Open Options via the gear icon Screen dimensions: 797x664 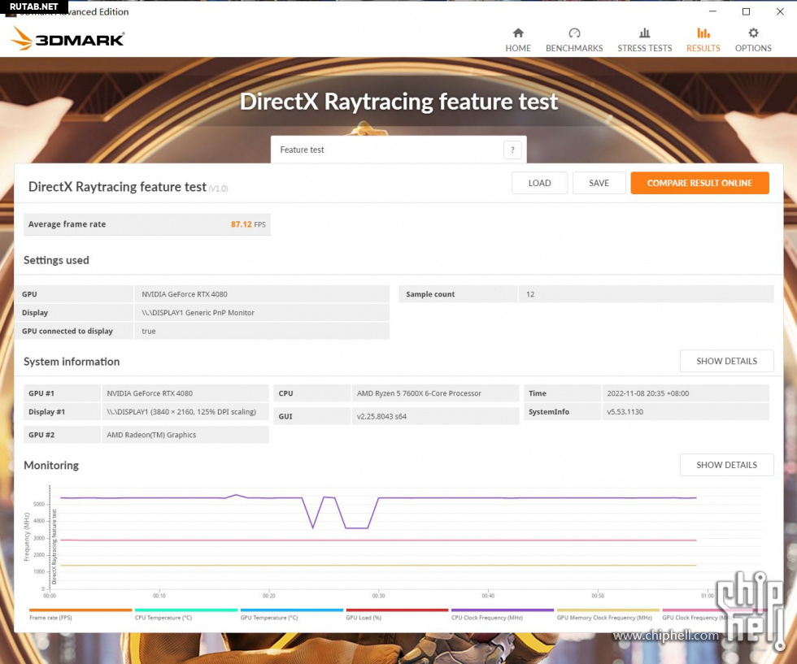753,33
